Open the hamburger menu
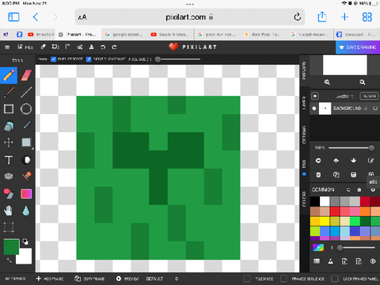The height and width of the screenshot is (285, 380). 7,47
